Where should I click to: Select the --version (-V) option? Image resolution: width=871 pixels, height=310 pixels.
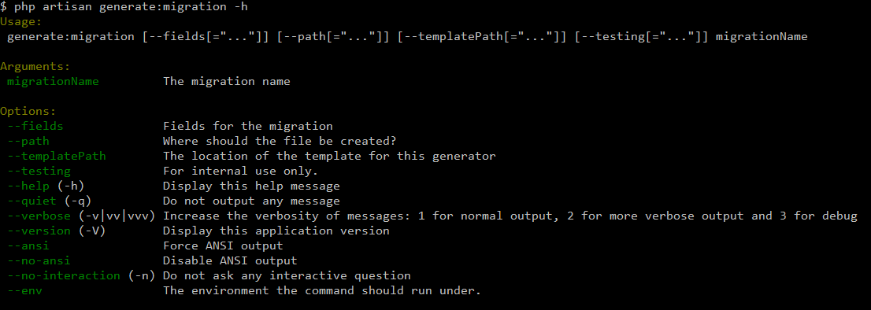click(x=56, y=231)
